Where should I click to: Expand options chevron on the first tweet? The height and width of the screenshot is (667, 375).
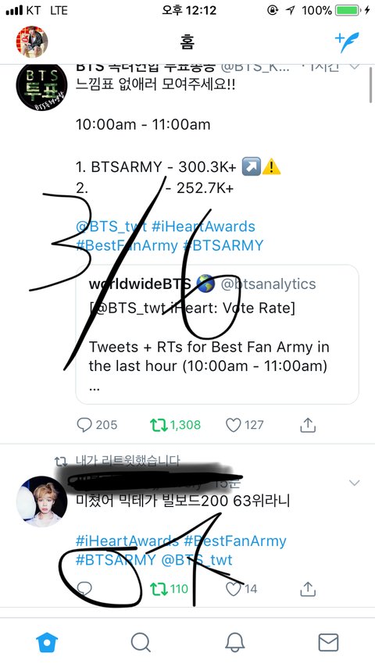point(354,66)
